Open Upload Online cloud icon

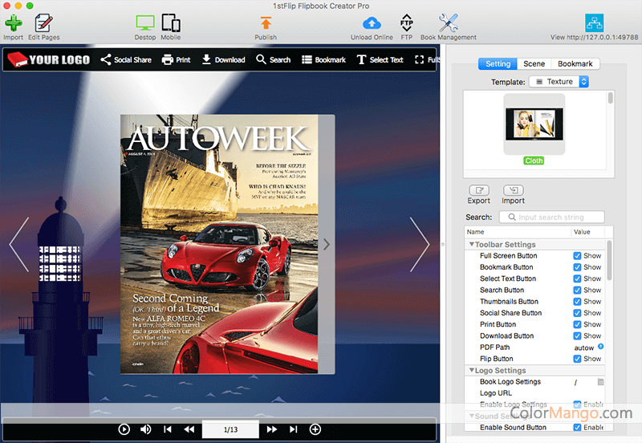click(372, 23)
